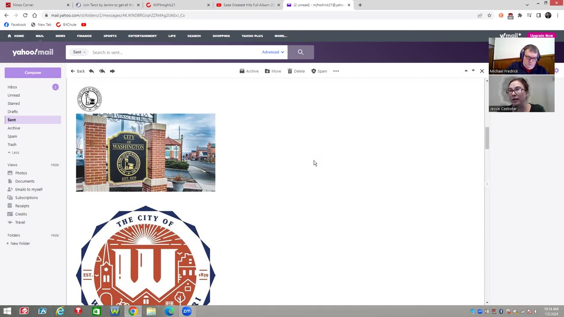Open the Zoom app in the taskbar
The width and height of the screenshot is (564, 317).
tap(187, 311)
